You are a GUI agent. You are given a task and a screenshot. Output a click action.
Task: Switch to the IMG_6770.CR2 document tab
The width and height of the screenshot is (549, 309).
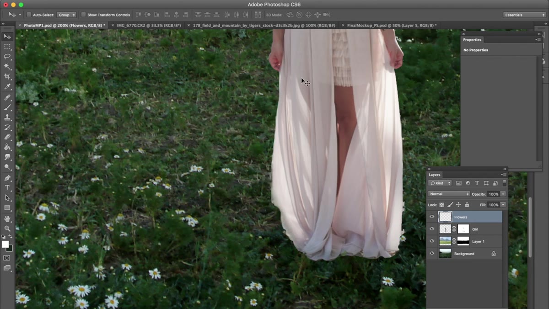(149, 25)
